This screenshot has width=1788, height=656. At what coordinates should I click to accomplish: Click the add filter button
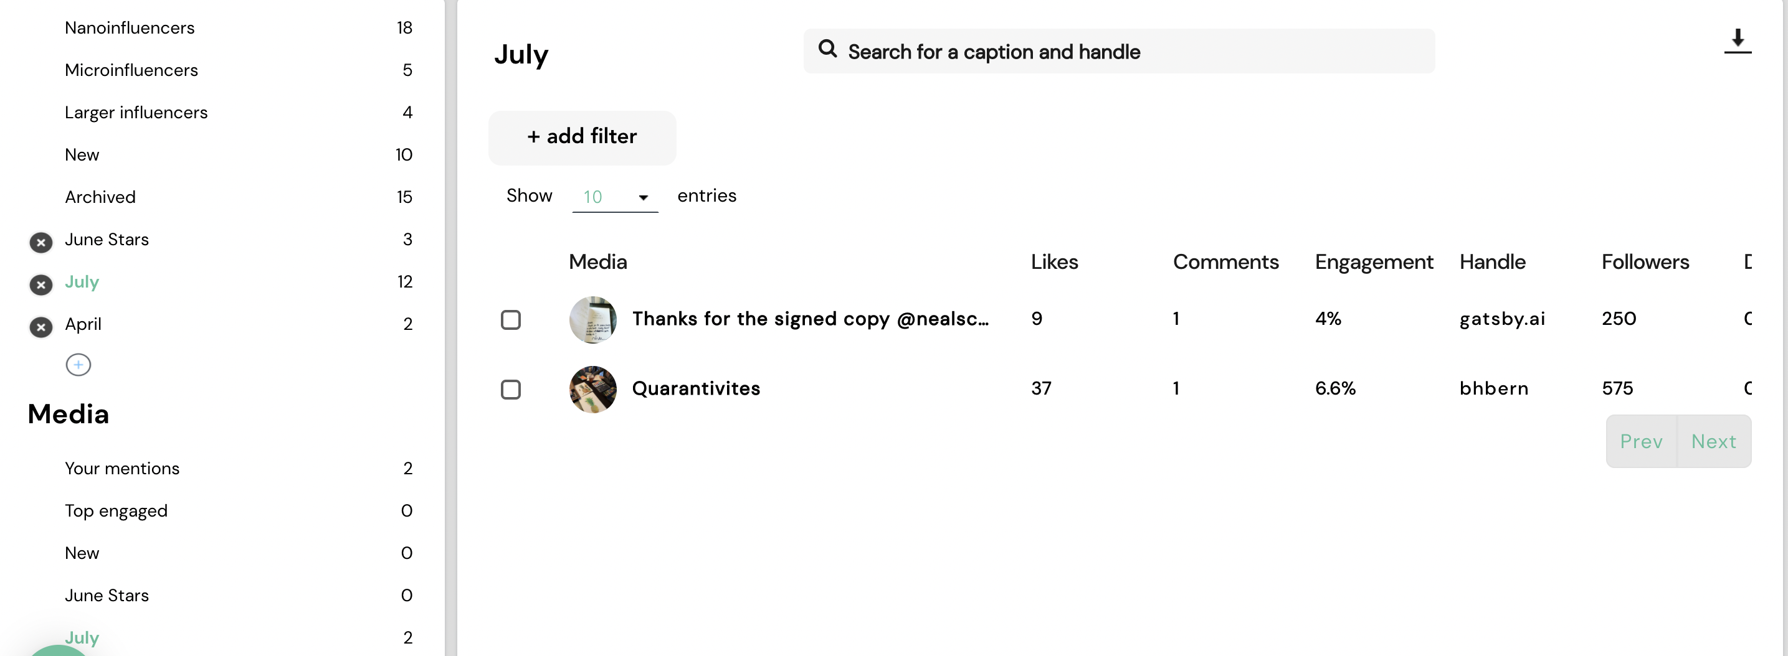(583, 138)
